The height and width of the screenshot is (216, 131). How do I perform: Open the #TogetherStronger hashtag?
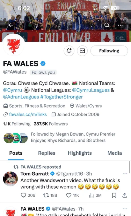click(x=62, y=97)
